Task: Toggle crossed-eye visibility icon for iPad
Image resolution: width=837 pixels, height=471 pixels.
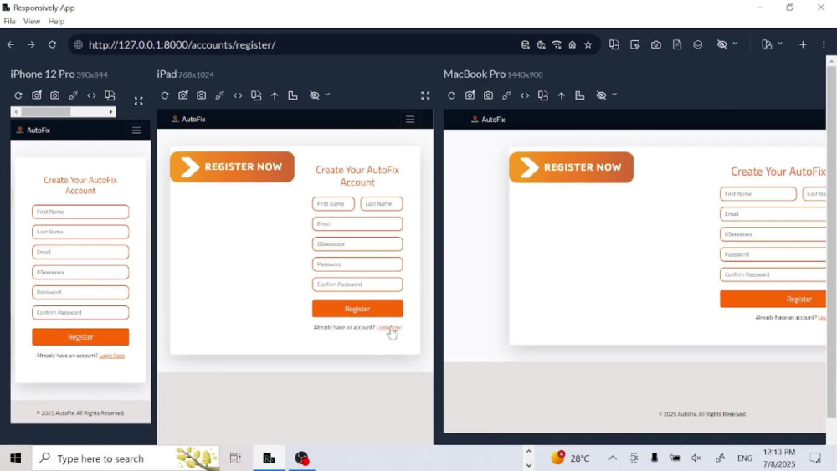Action: tap(315, 95)
